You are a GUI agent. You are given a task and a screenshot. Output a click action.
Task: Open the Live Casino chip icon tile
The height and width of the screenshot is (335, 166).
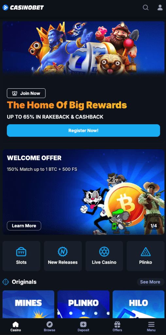point(104,256)
